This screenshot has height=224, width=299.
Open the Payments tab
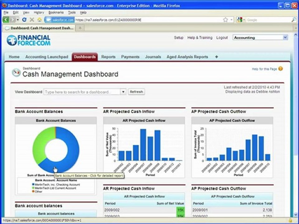point(130,57)
